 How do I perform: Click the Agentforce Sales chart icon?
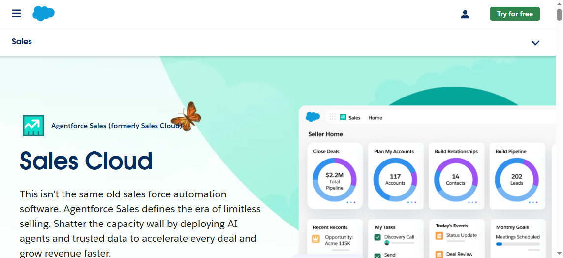pos(33,126)
